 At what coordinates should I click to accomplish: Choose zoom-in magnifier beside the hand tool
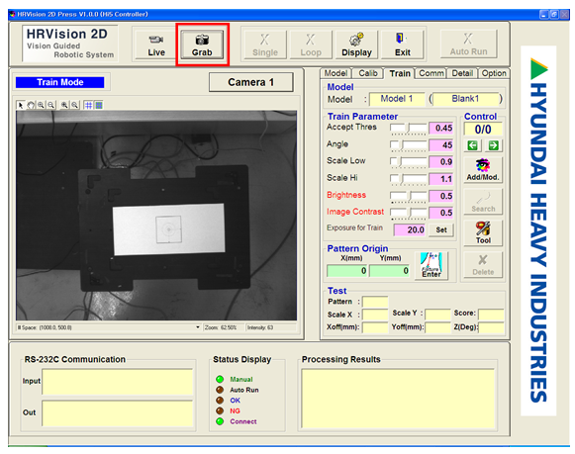tap(42, 105)
